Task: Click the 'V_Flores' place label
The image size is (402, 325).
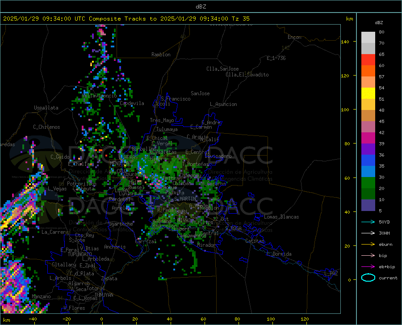Action: 74,308
